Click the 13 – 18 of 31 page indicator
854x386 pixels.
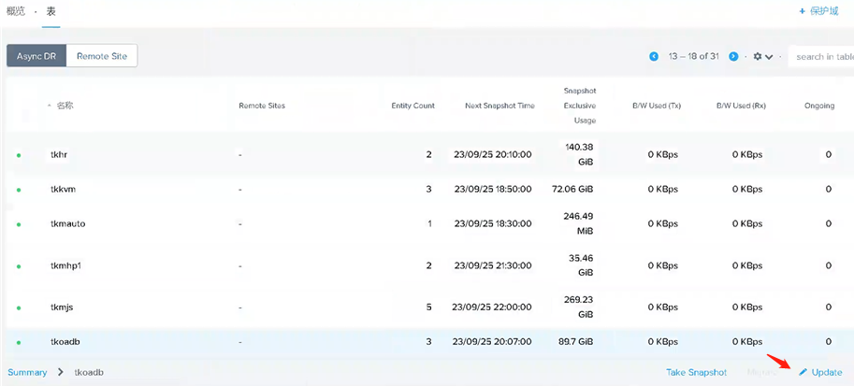click(x=694, y=56)
